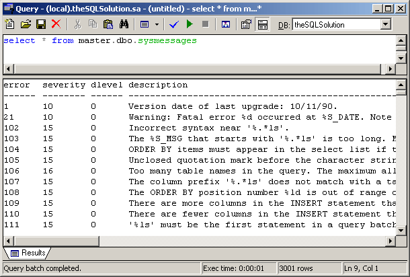Click results horizontal scrollbar left arrow
Screen dimensions: 410x277
click(x=8, y=241)
